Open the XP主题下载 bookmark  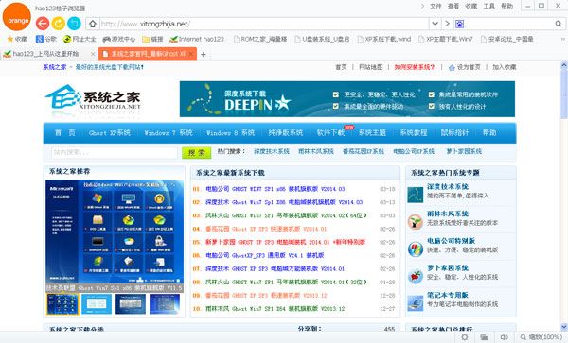click(446, 39)
